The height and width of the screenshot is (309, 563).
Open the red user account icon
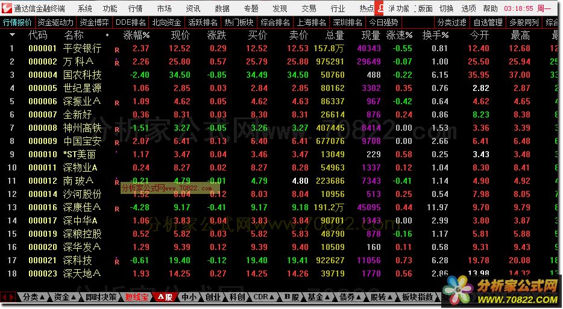click(380, 8)
